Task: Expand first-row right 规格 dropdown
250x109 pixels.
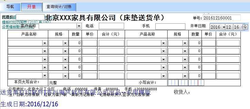Action: point(185,43)
